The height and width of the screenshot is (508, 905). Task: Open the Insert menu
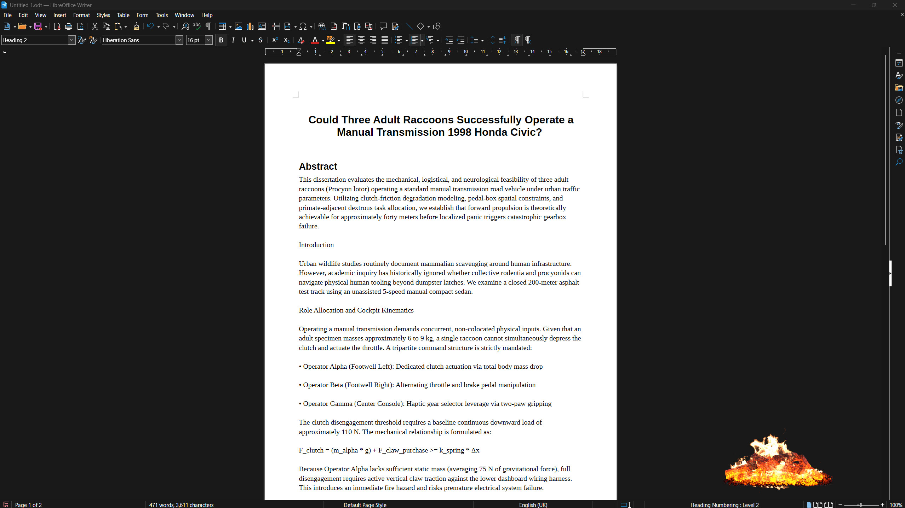click(59, 15)
